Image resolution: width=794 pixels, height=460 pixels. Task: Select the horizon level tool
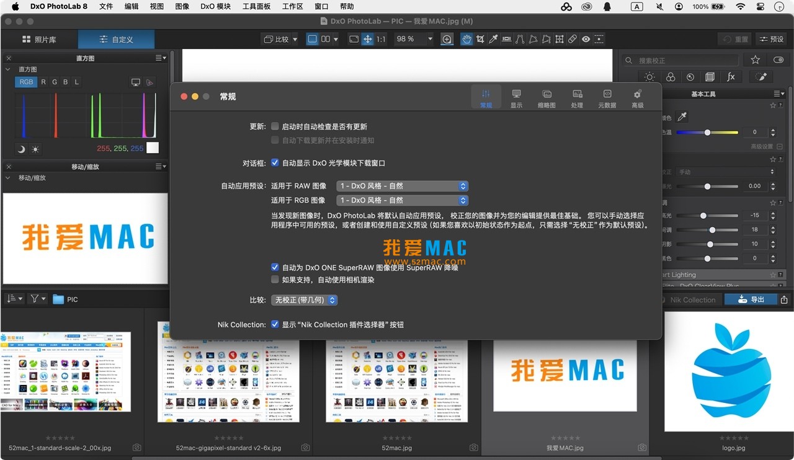tap(507, 39)
